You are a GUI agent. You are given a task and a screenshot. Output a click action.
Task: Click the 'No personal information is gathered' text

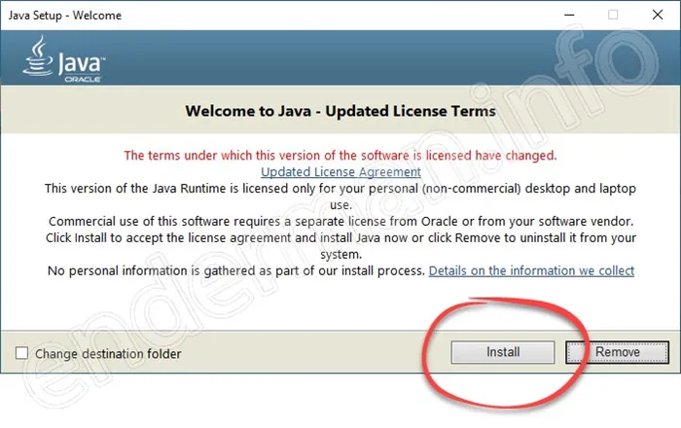(235, 270)
